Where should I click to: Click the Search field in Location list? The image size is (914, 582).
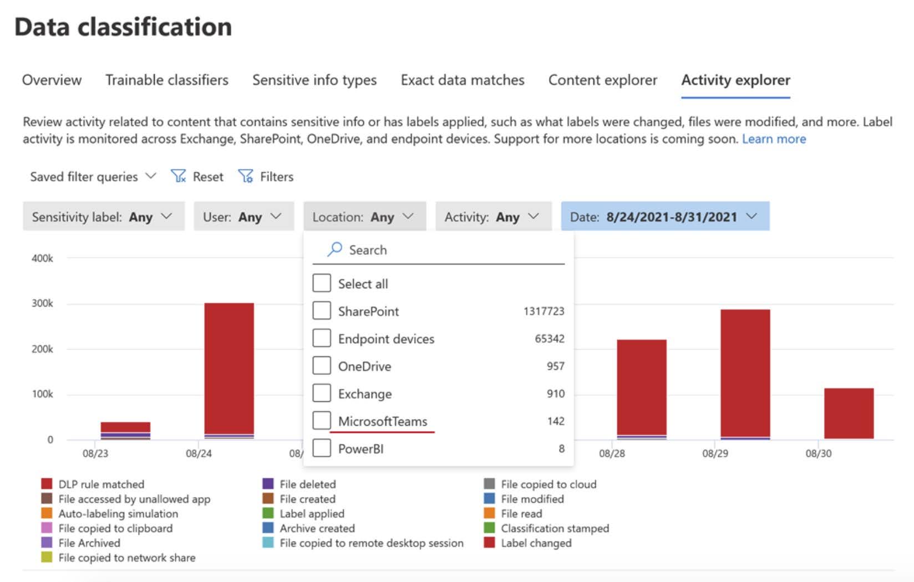pyautogui.click(x=439, y=250)
